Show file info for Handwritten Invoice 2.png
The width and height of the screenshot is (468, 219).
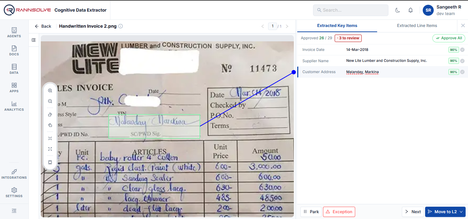click(x=121, y=26)
